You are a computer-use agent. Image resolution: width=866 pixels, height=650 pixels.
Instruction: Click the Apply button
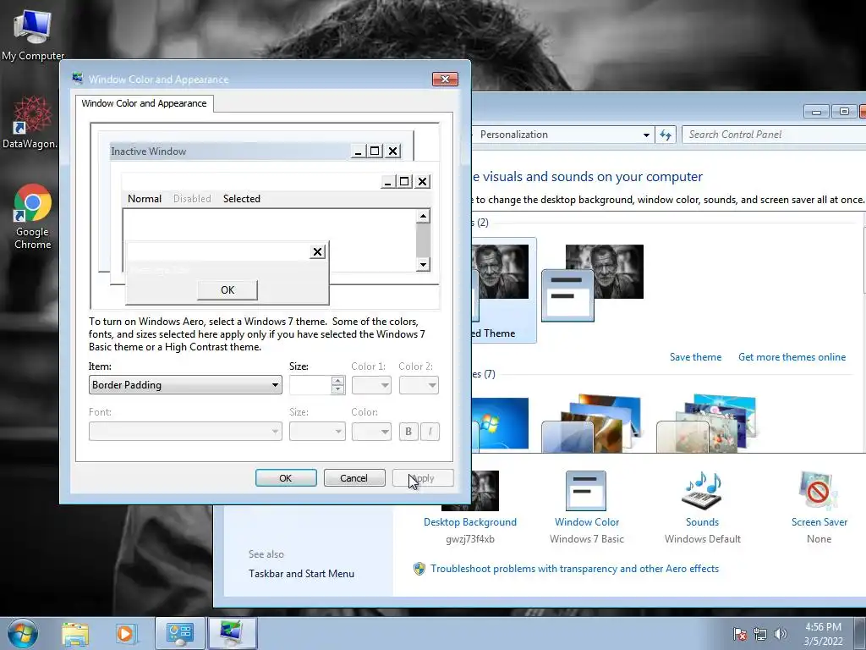(423, 478)
